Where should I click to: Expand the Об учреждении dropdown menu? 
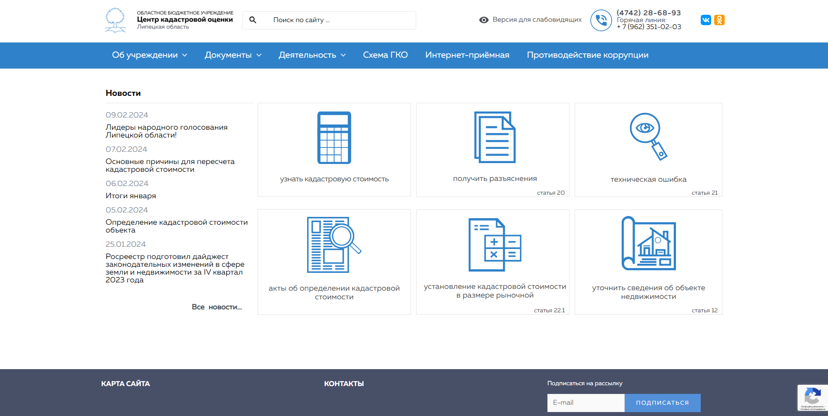(x=149, y=55)
